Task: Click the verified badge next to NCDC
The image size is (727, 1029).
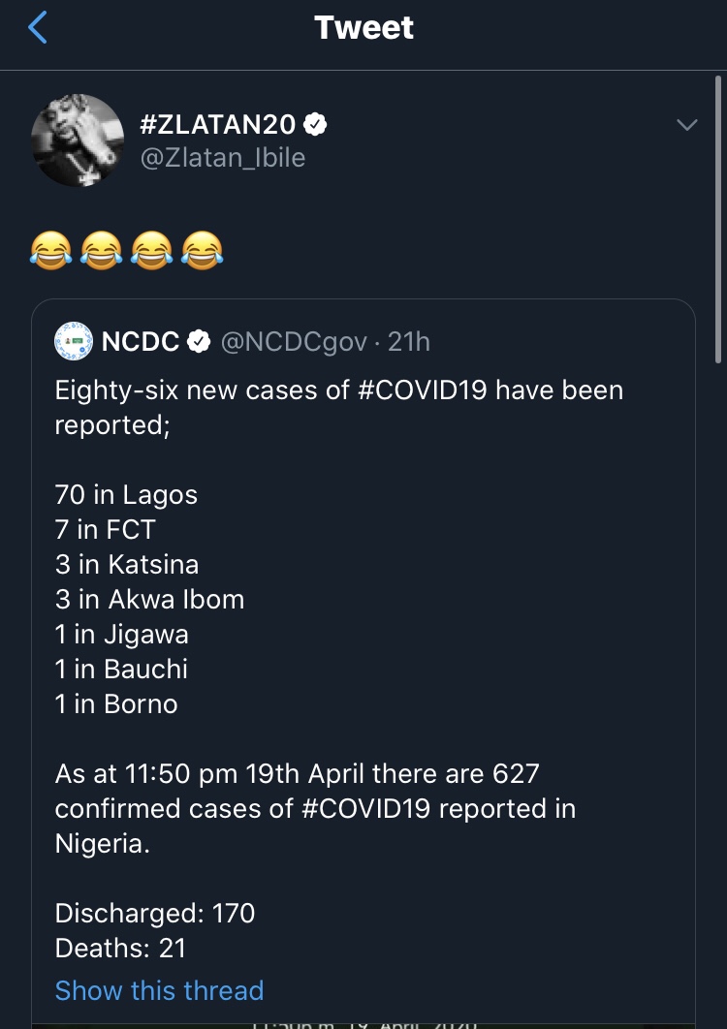Action: coord(200,341)
